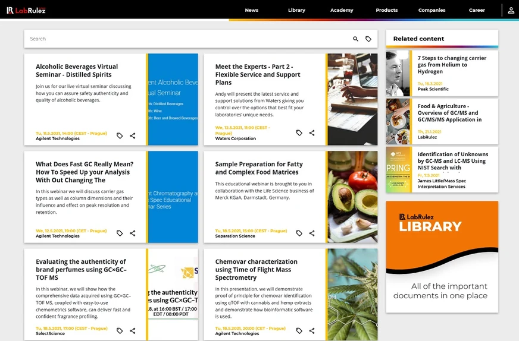519x341 pixels.
Task: Click the cannabis plant thumbnail
Action: 352,295
